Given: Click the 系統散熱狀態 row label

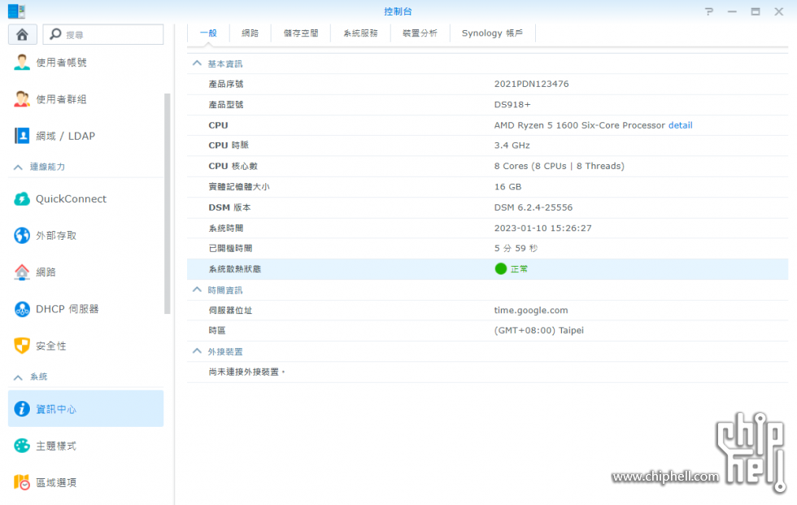Looking at the screenshot, I should (x=235, y=268).
